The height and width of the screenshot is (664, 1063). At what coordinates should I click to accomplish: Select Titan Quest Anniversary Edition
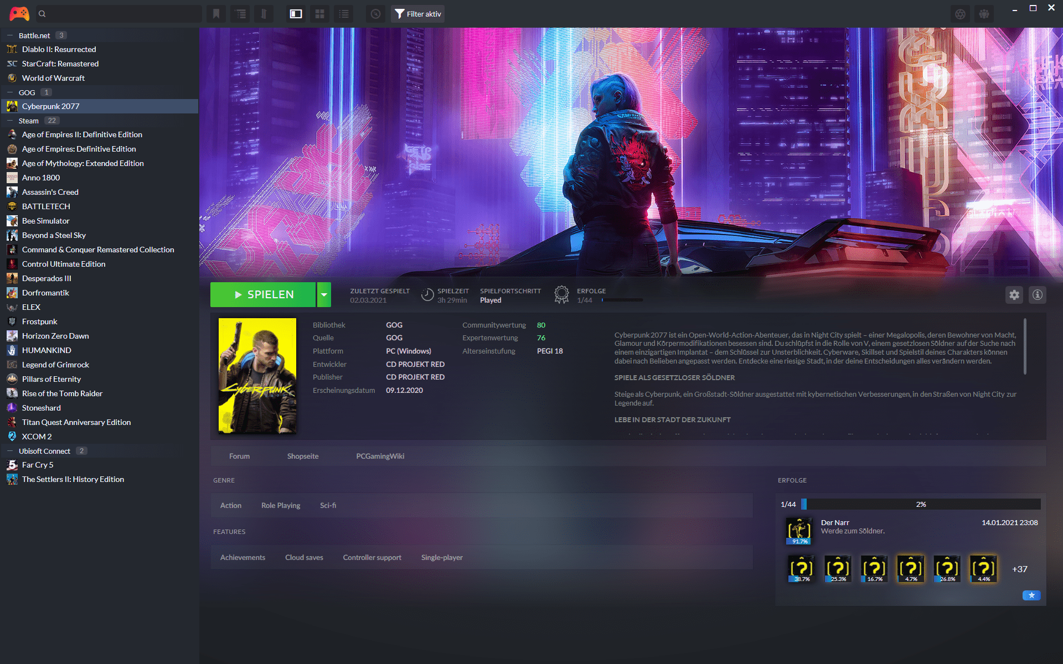100,422
